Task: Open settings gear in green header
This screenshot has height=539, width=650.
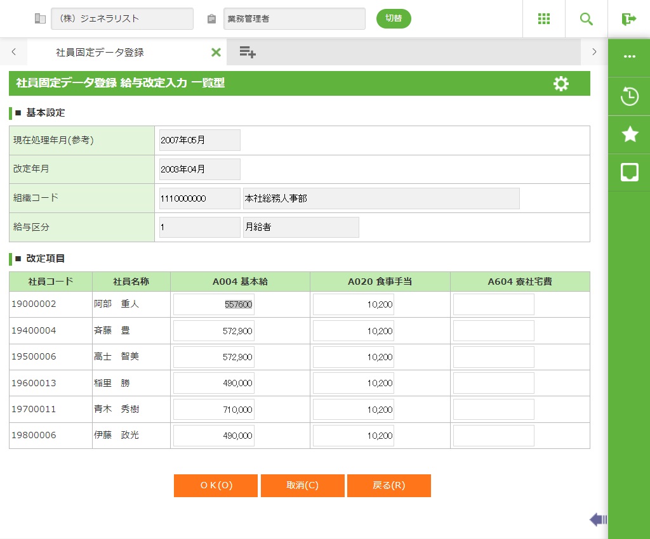Action: (x=560, y=84)
